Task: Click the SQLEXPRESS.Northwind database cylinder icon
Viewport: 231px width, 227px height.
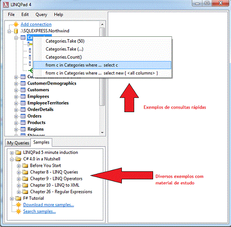Action: pos(16,31)
